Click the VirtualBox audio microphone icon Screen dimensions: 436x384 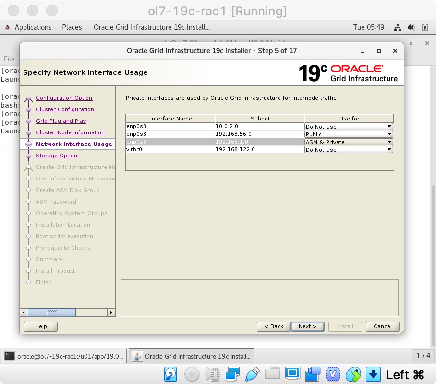(212, 374)
